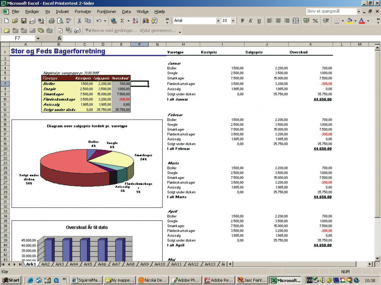Toggle right text alignment
Viewport: 381px width, 285px height.
(287, 21)
